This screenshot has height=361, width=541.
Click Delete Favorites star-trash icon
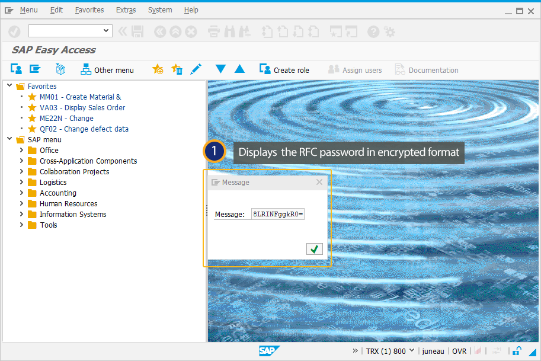(x=177, y=69)
